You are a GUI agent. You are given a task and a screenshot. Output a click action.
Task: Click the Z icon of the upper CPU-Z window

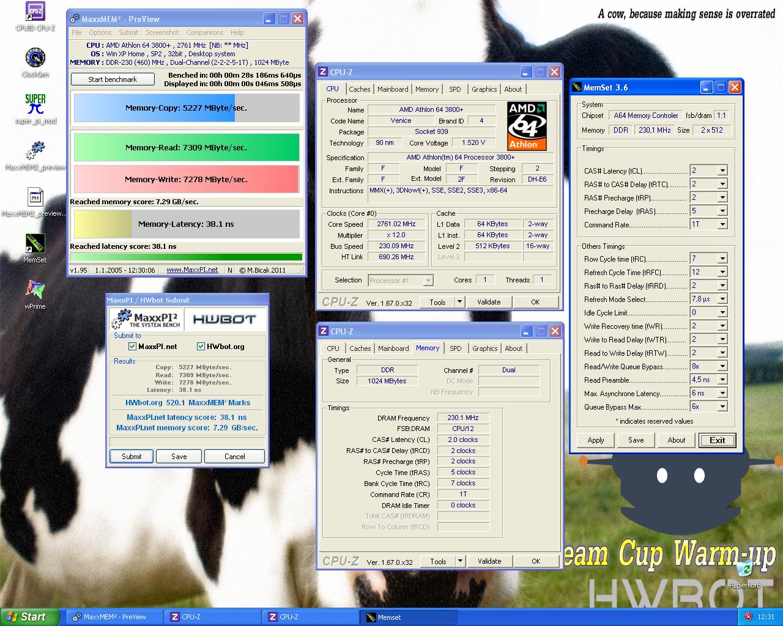(x=323, y=72)
